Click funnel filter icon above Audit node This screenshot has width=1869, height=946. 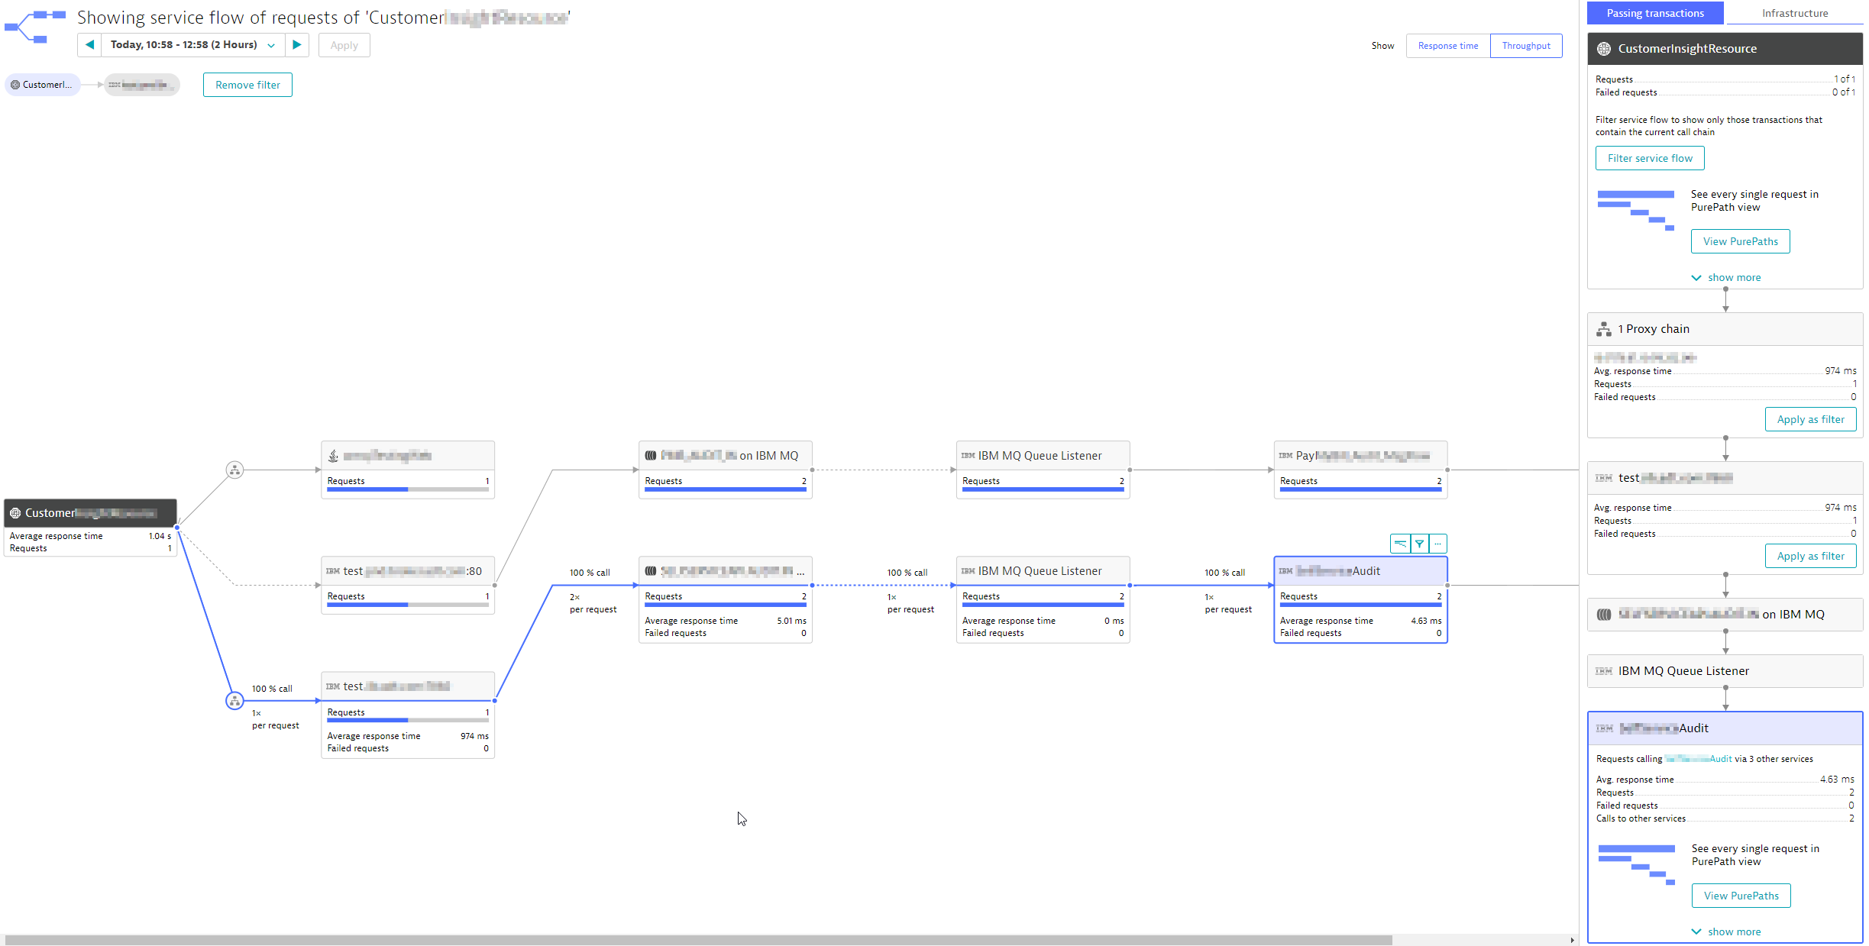point(1419,544)
